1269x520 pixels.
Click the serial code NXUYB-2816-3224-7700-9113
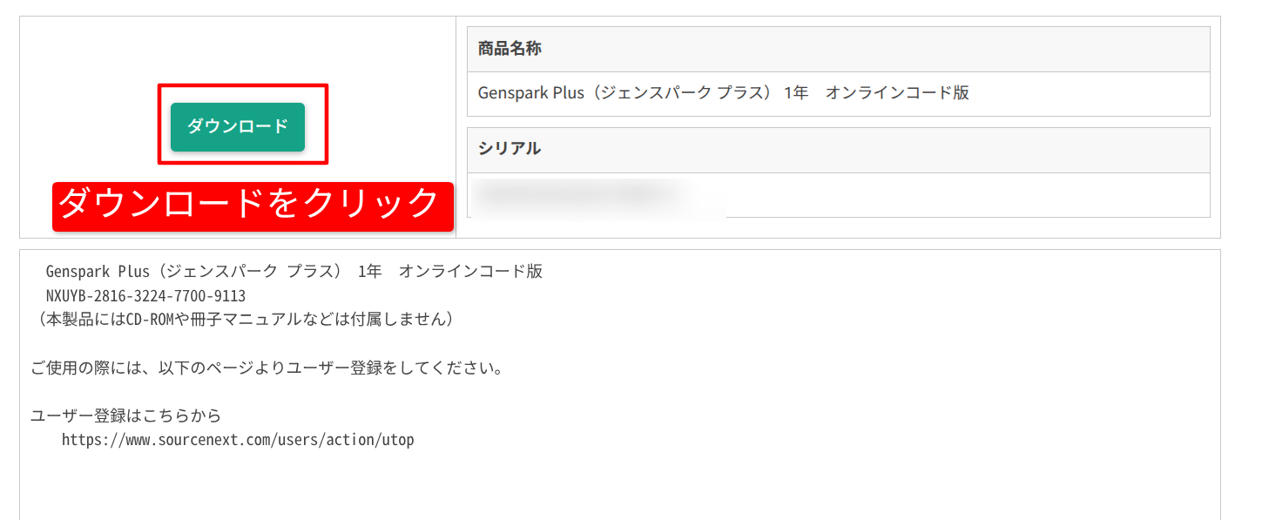tap(145, 296)
